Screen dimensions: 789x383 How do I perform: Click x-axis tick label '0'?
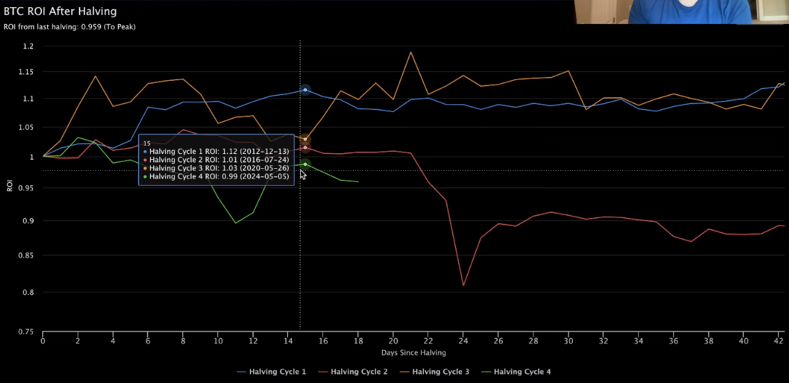tap(43, 341)
